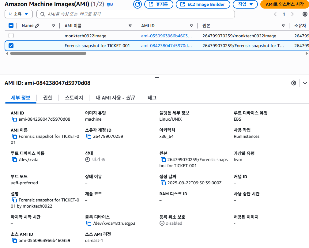Toggle select-all AMIs checkbox

coord(11,25)
